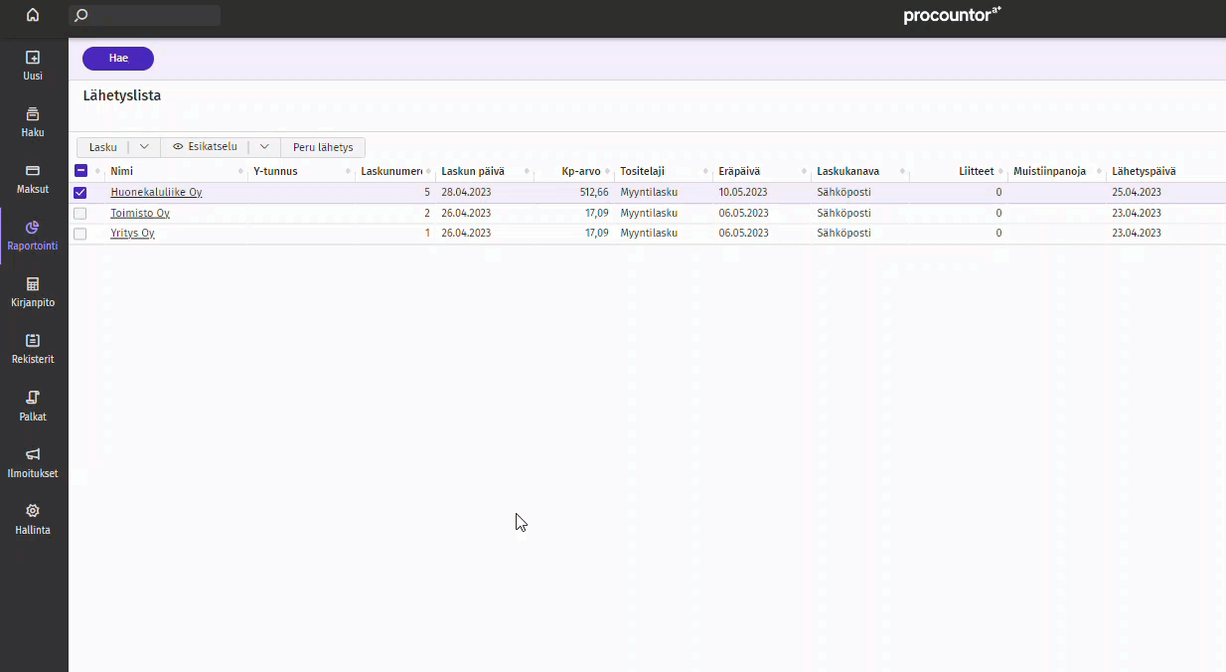Click the invoice date 28.04.2023

click(x=466, y=193)
